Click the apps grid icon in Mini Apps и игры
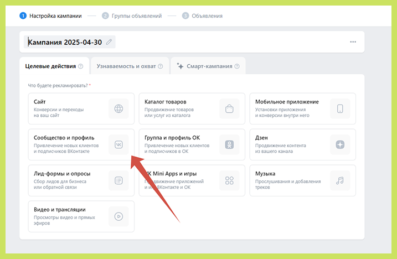Image resolution: width=397 pixels, height=259 pixels. (x=229, y=180)
